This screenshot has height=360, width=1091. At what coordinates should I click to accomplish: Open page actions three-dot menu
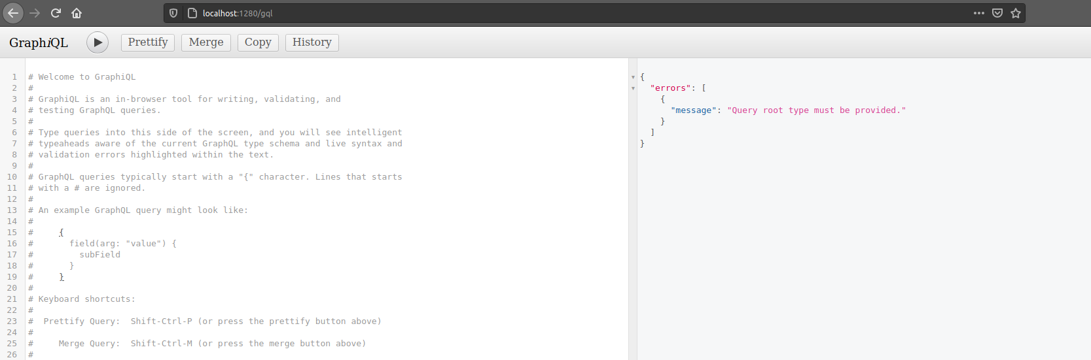(x=979, y=13)
